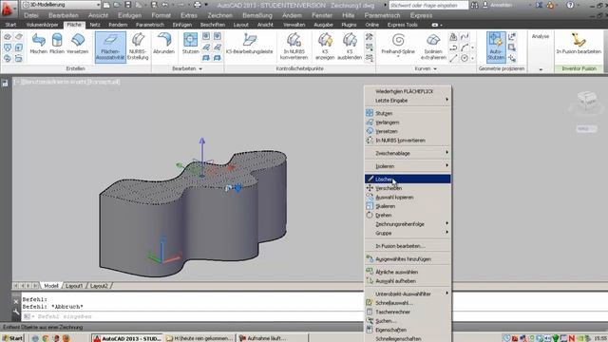608x342 pixels.
Task: Click AutoCAD 2013 taskbar button
Action: pyautogui.click(x=127, y=338)
